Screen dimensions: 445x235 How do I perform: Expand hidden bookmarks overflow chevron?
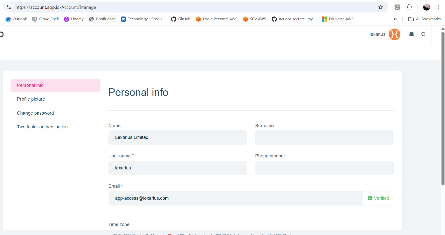point(395,19)
